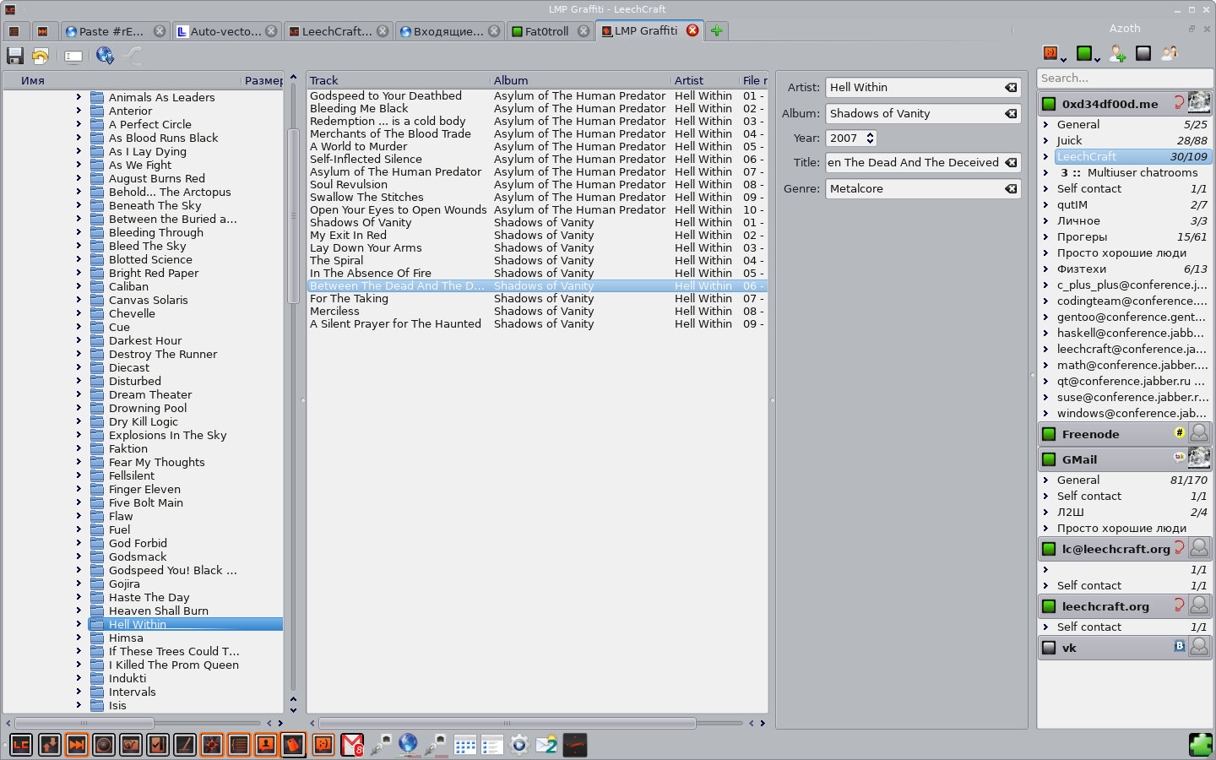Expand the Hell Within folder arrow
Image resolution: width=1216 pixels, height=760 pixels.
point(79,624)
